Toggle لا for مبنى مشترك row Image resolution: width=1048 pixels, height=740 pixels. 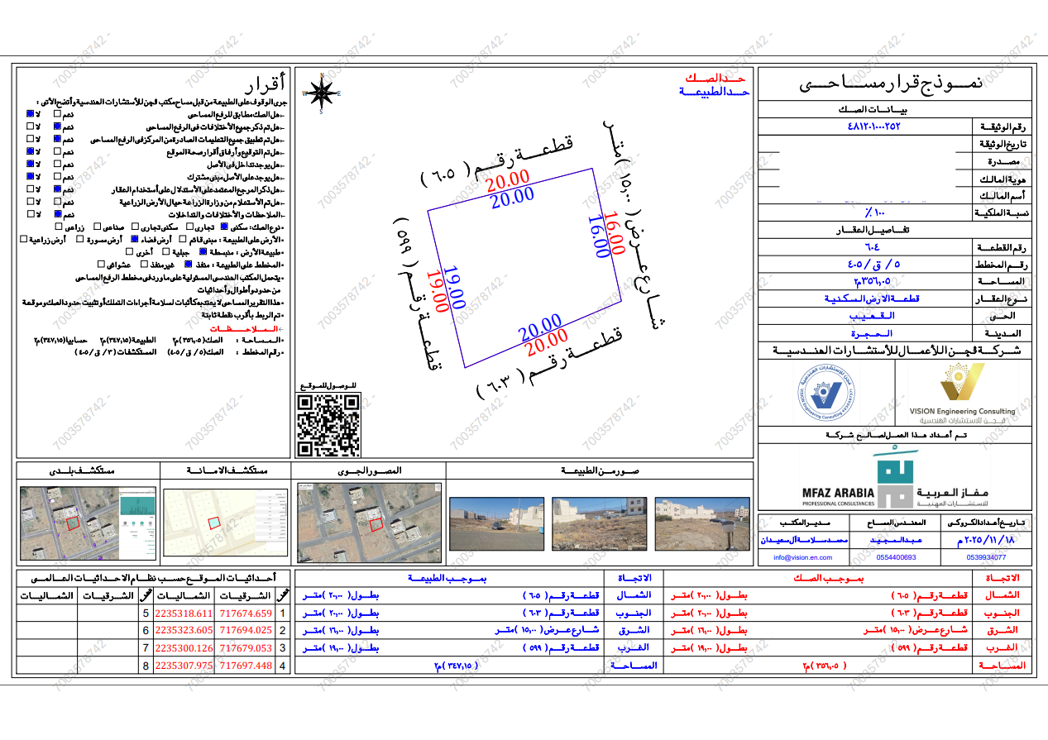[30, 176]
